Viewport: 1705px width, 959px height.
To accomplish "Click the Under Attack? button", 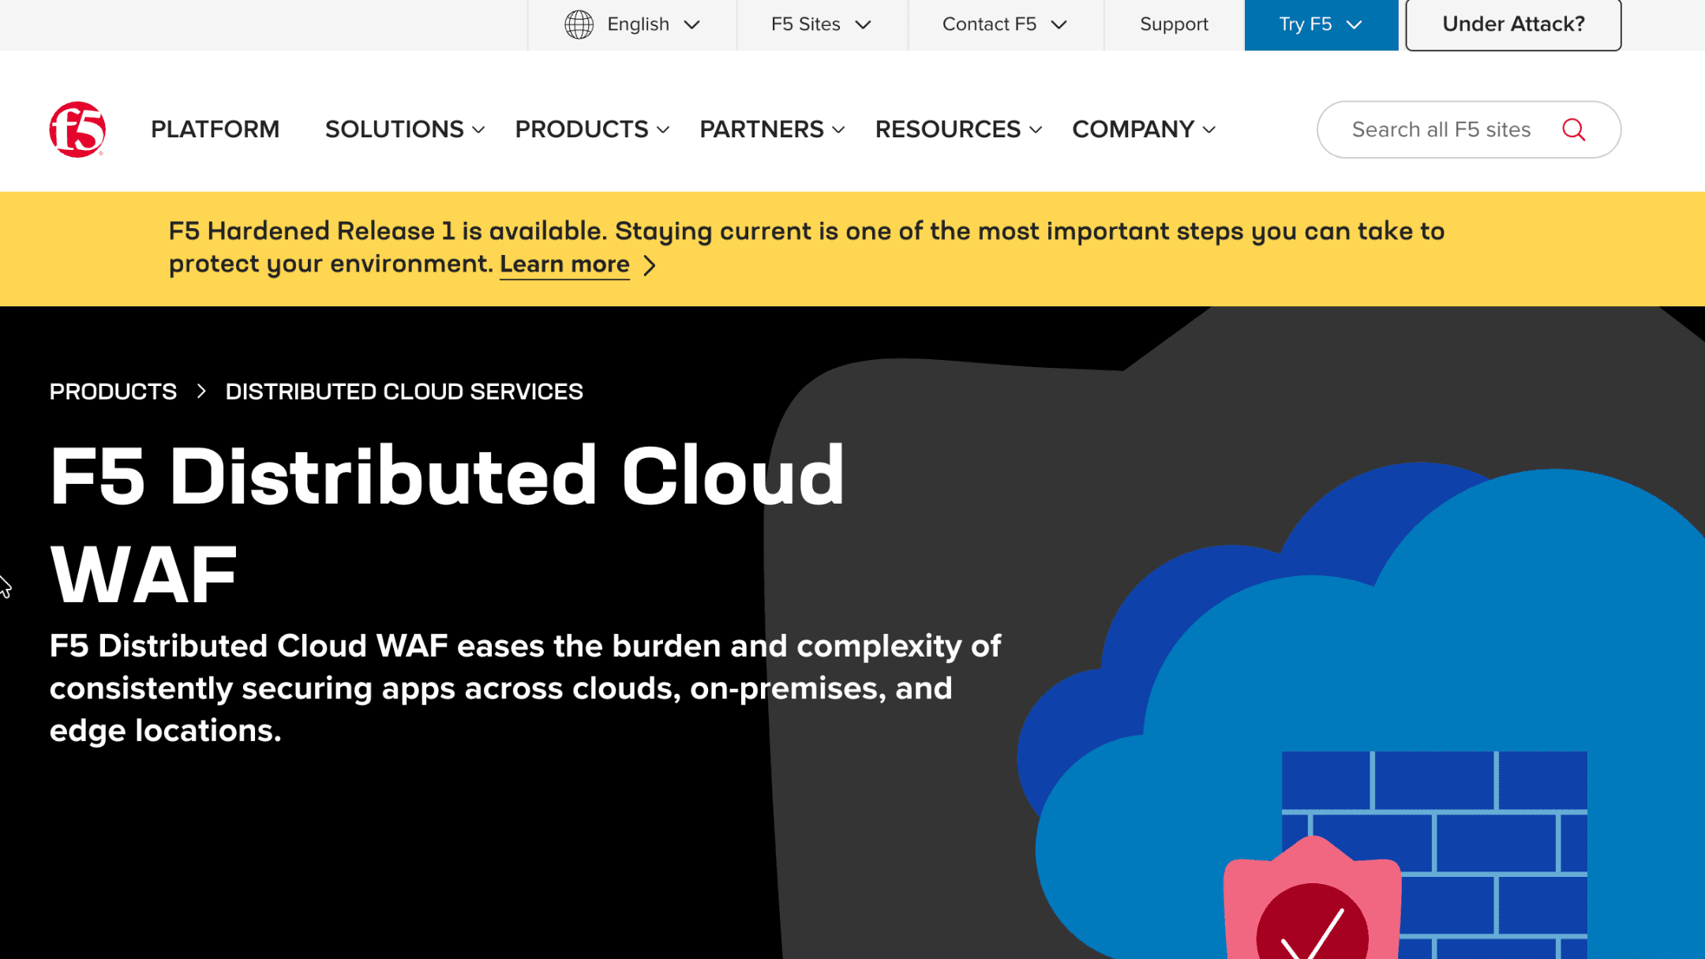I will (1513, 24).
